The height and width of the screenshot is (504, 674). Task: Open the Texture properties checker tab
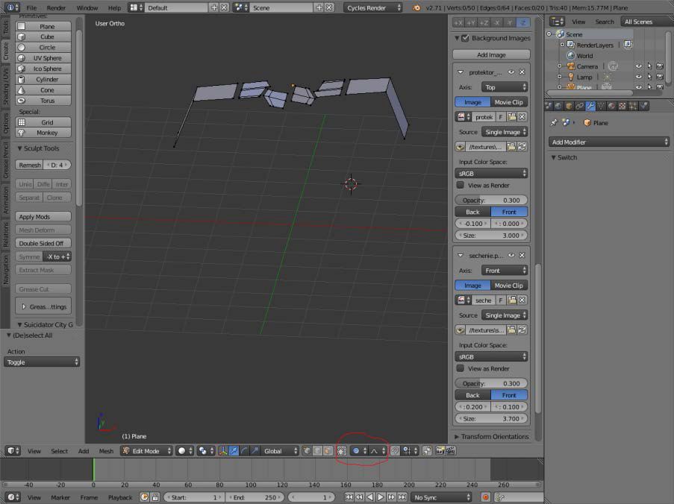coord(622,106)
